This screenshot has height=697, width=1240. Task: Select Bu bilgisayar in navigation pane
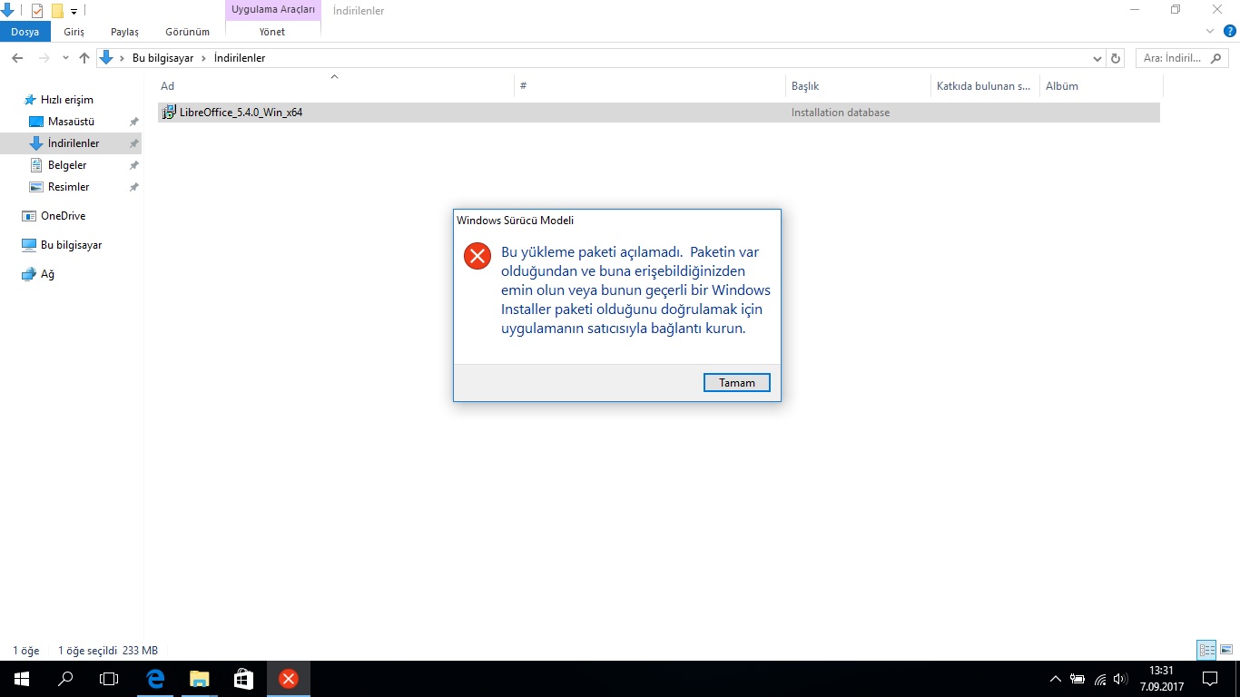[71, 245]
